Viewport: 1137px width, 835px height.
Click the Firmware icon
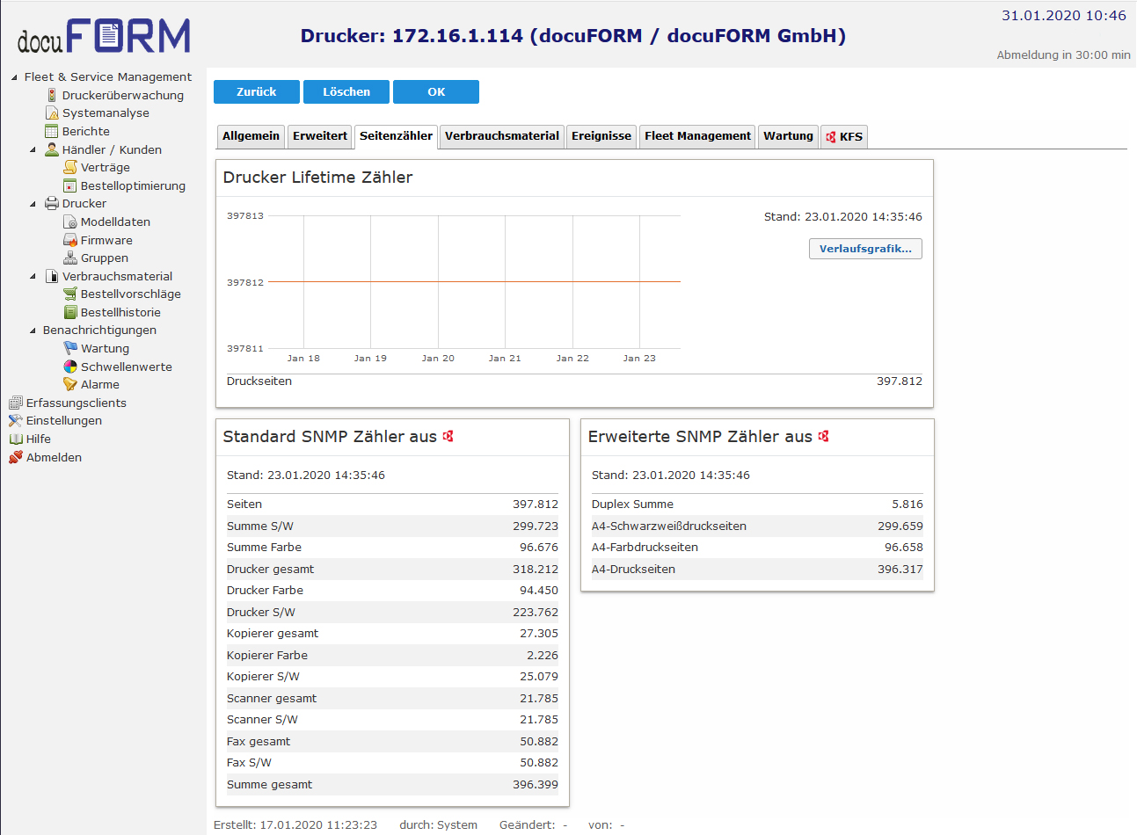[x=70, y=240]
